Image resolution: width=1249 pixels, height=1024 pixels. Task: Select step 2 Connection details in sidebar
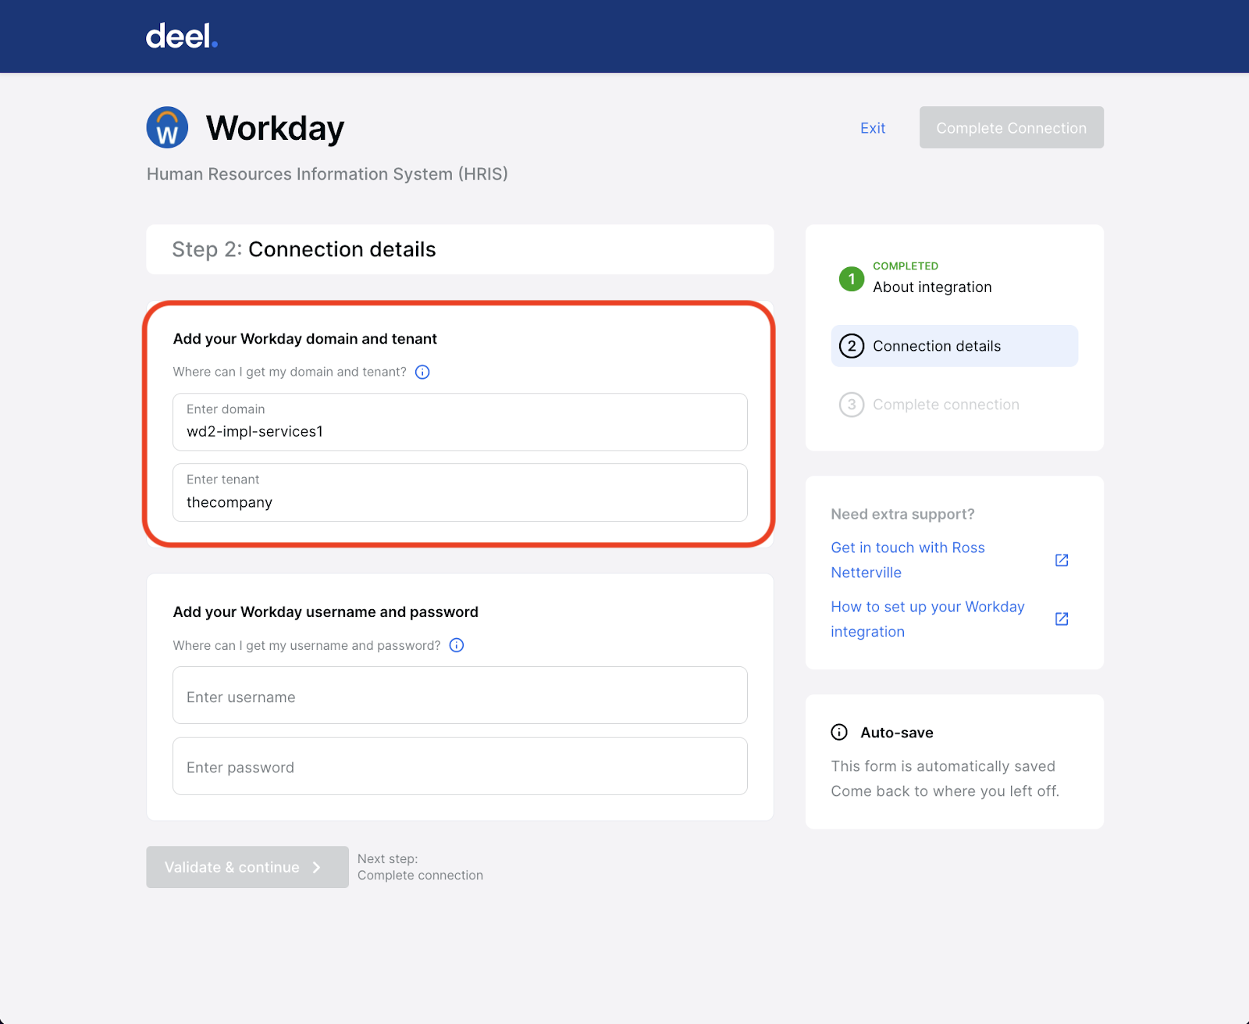click(953, 345)
